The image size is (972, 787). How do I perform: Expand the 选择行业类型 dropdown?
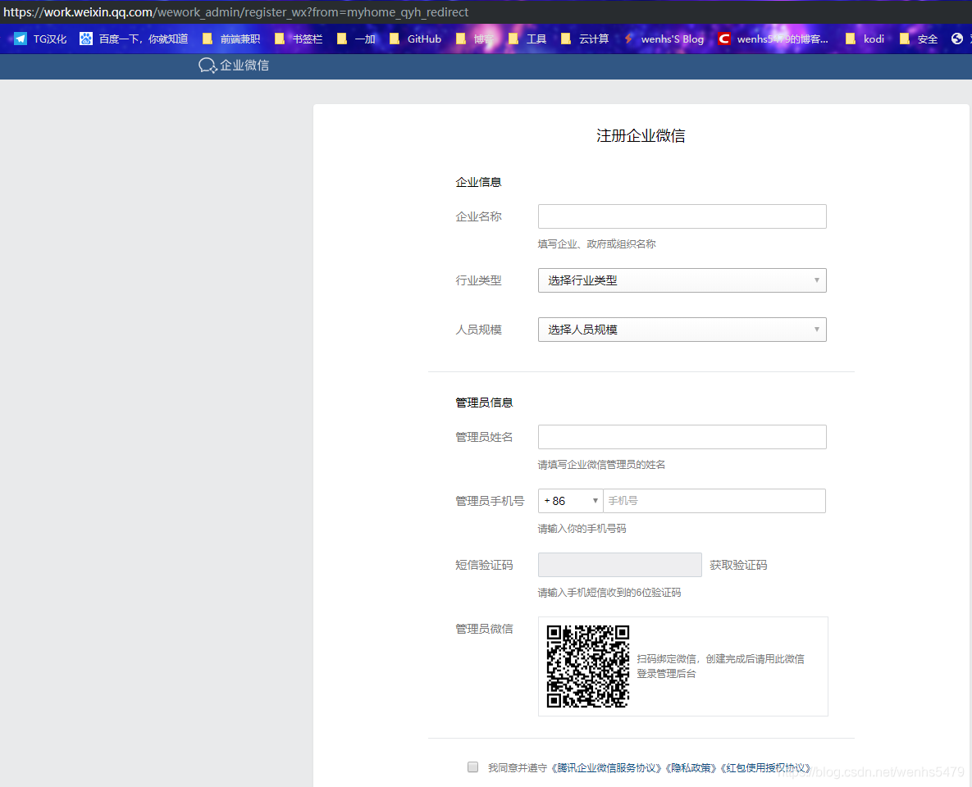[682, 280]
